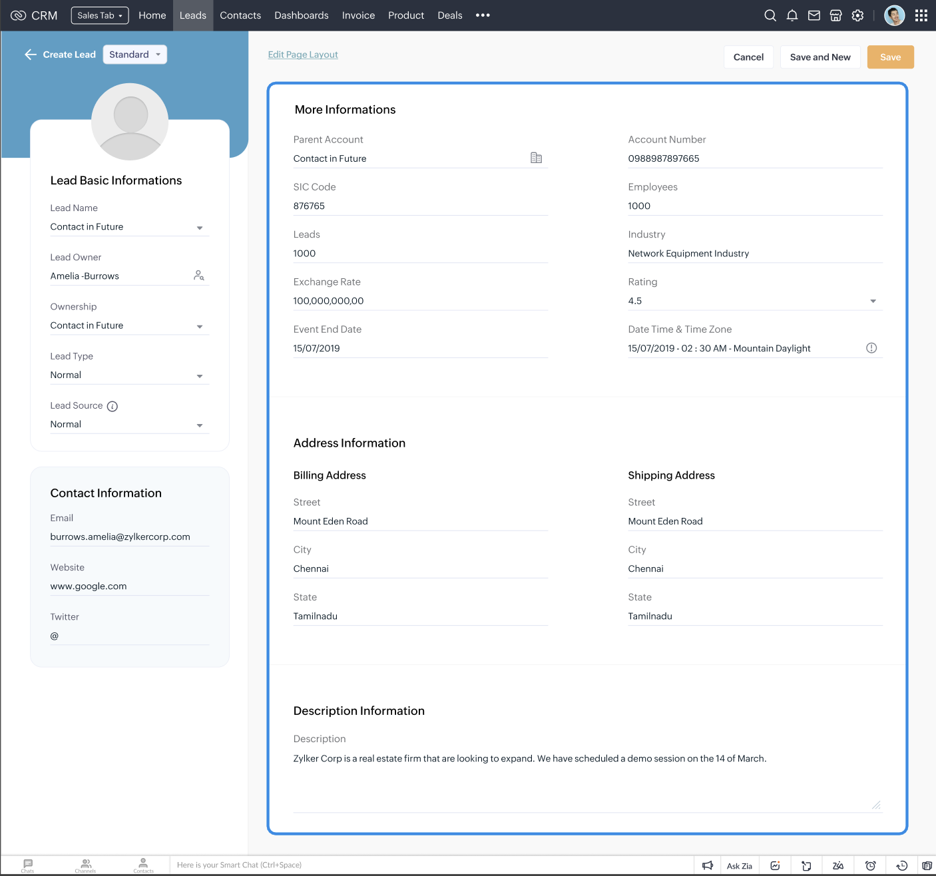Open reminders with the alarm clock icon
Screen dimensions: 936x876
[x=870, y=865]
